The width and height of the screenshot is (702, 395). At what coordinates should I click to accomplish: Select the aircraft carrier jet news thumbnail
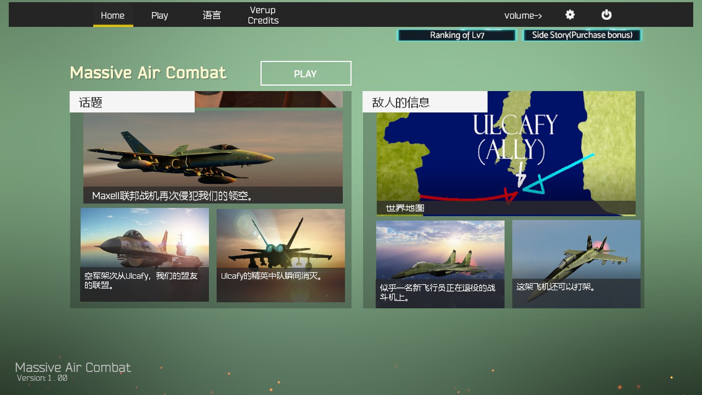click(144, 255)
